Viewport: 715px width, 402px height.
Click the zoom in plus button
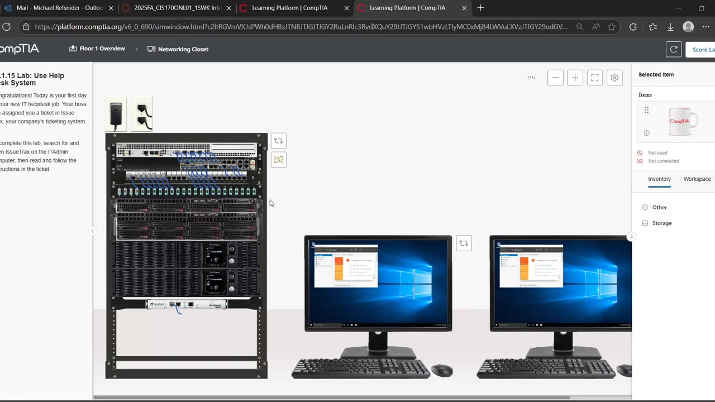(x=575, y=78)
